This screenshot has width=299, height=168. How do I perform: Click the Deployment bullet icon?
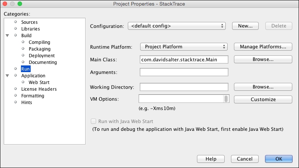[x=23, y=55]
